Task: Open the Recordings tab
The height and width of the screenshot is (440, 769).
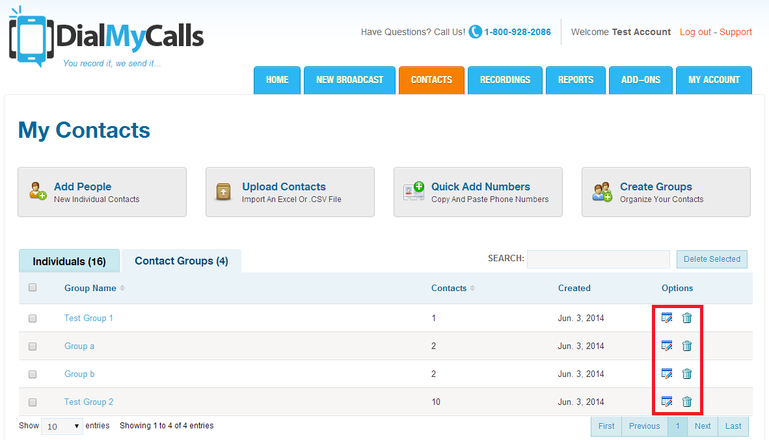Action: 505,80
